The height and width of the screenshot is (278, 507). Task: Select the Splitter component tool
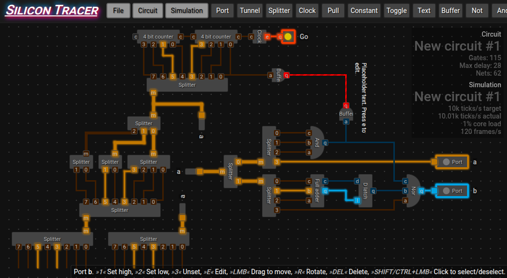pyautogui.click(x=279, y=11)
